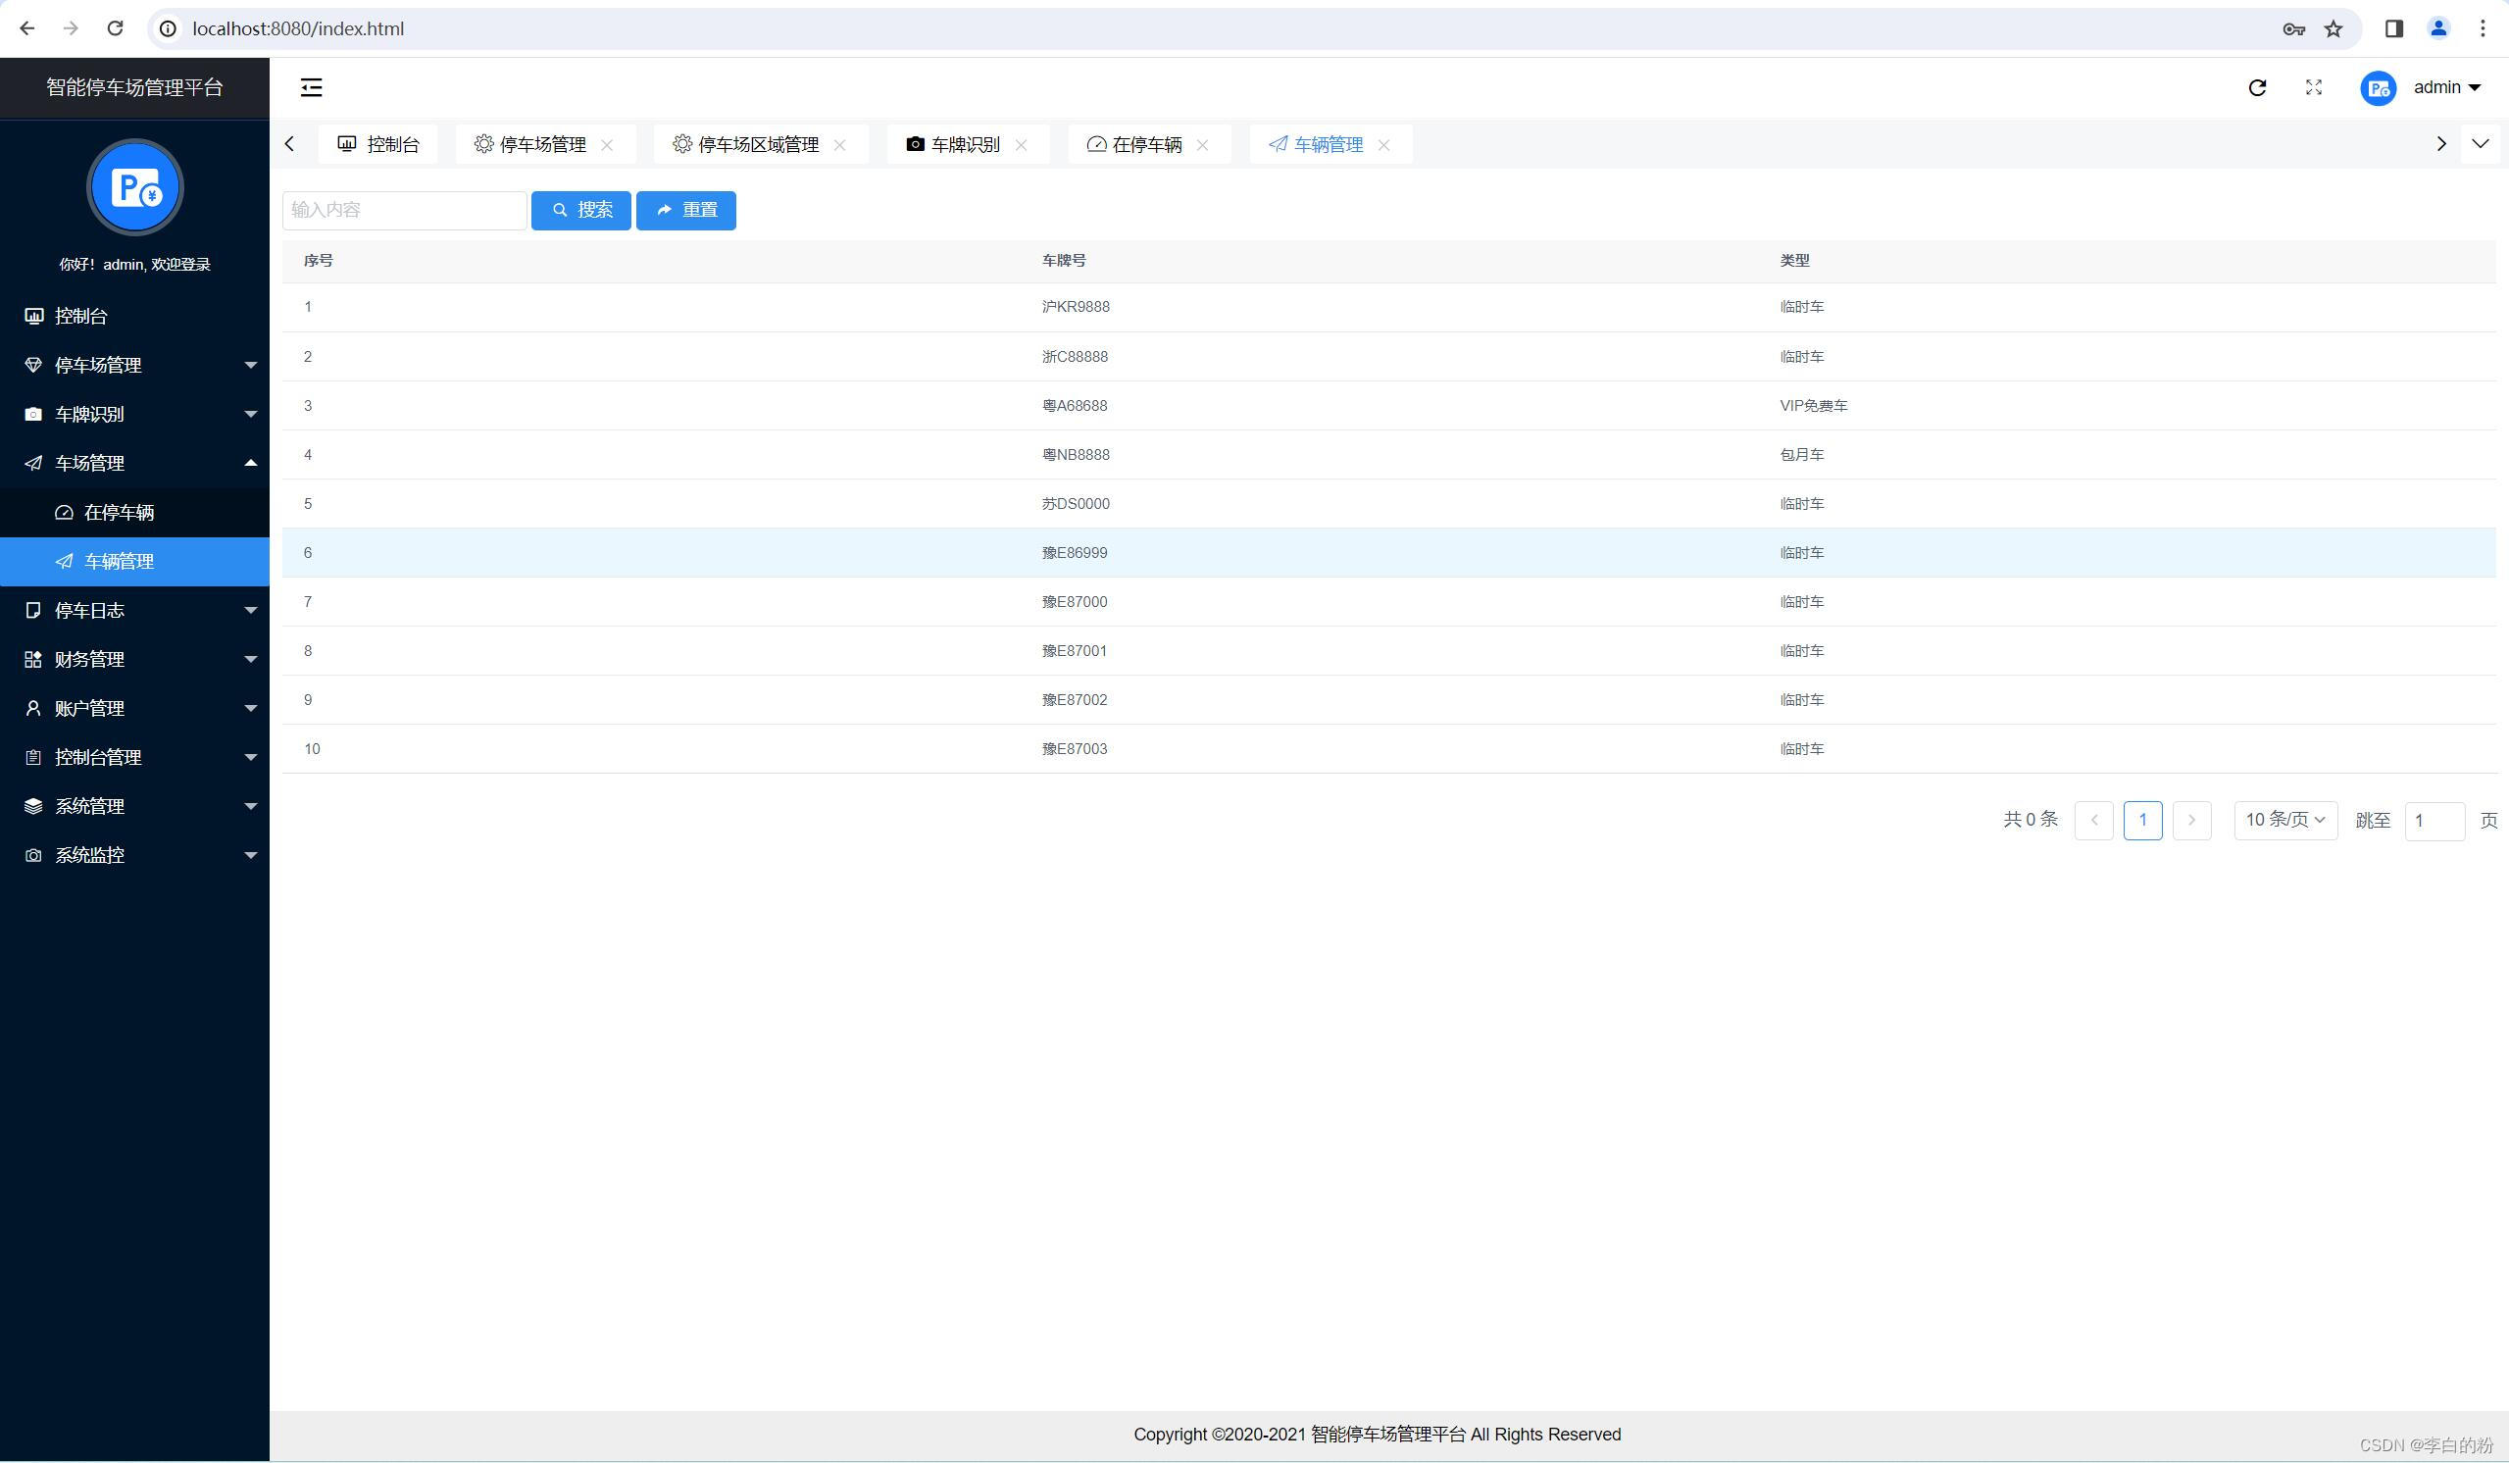Open the 10 条/页 page size dropdown
This screenshot has width=2509, height=1463.
click(x=2285, y=820)
